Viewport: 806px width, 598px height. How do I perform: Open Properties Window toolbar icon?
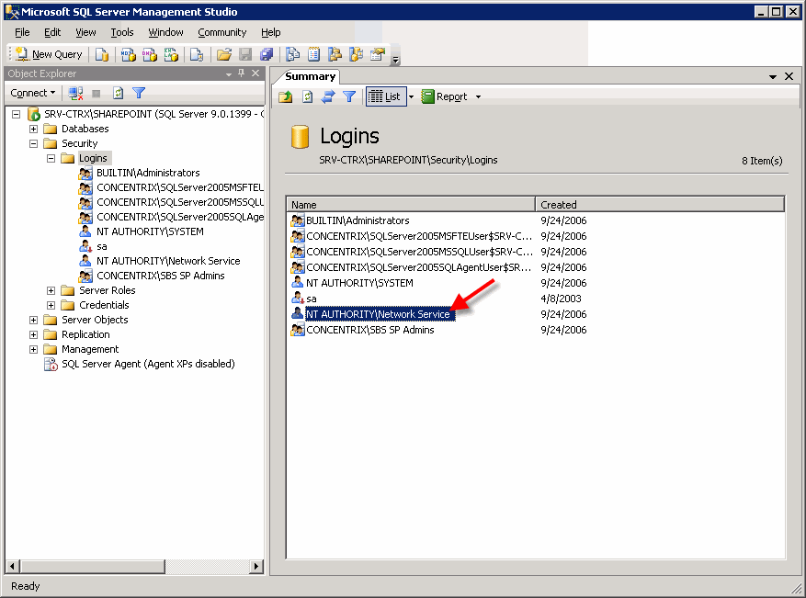click(x=378, y=54)
